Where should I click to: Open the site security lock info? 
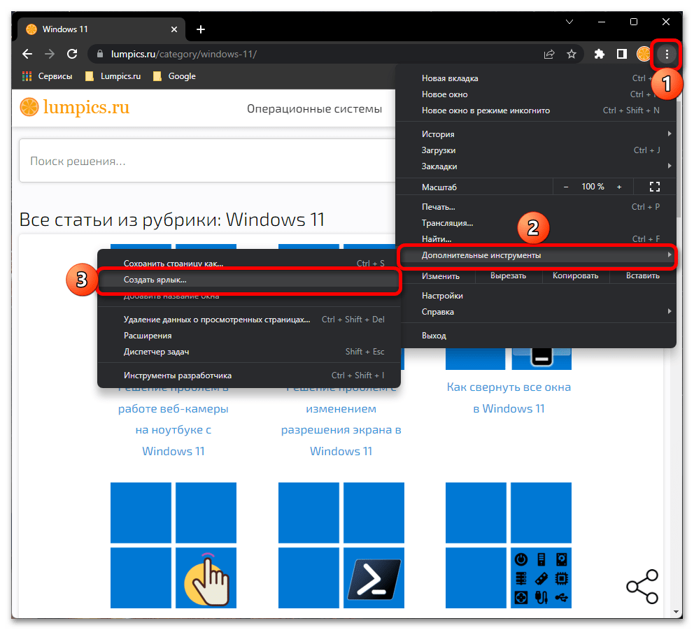pos(100,54)
